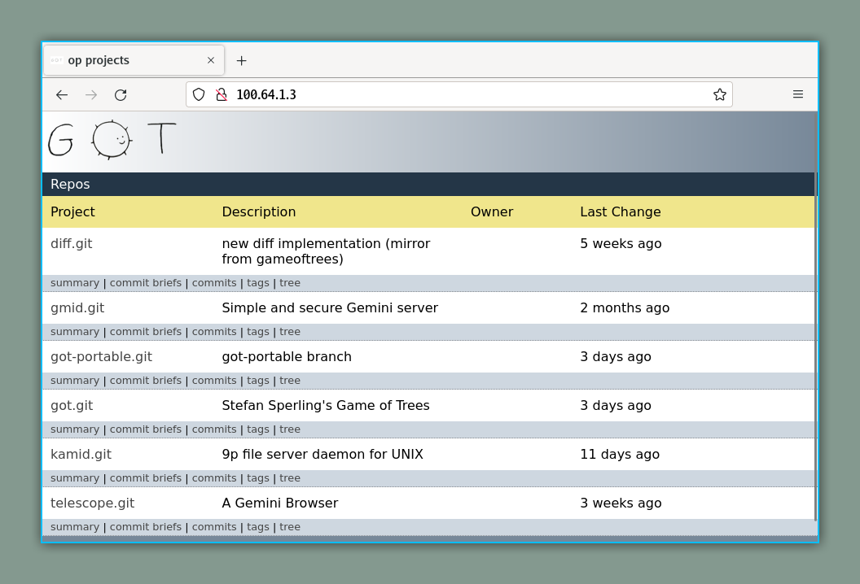Click the reload page icon
This screenshot has height=584, width=860.
pyautogui.click(x=121, y=95)
